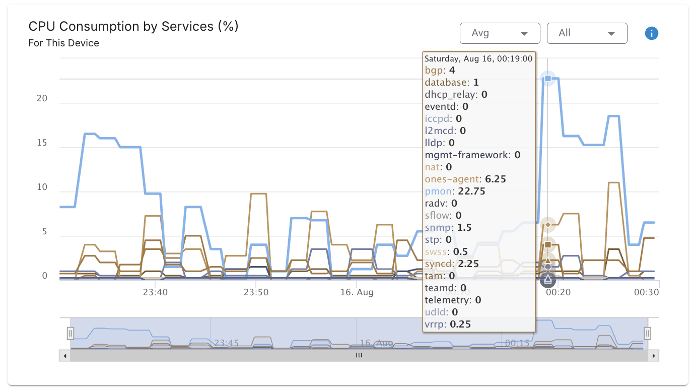
Task: Click the 00:30 x-axis time label
Action: coord(646,292)
